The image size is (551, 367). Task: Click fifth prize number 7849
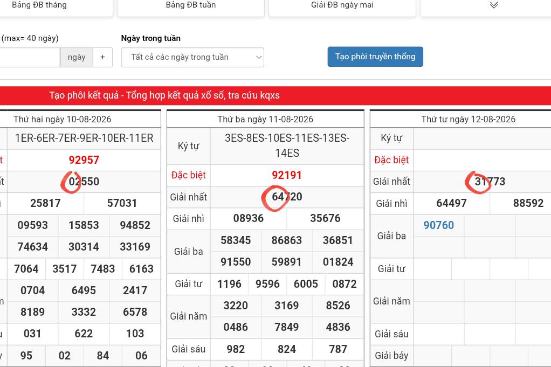tap(287, 327)
